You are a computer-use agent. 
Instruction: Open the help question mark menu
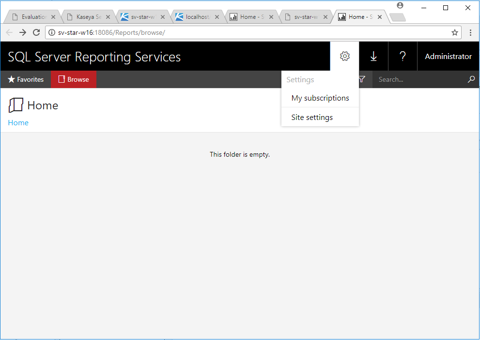[403, 56]
